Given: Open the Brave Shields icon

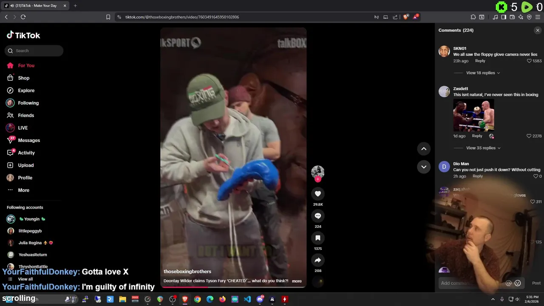Looking at the screenshot, I should (405, 17).
